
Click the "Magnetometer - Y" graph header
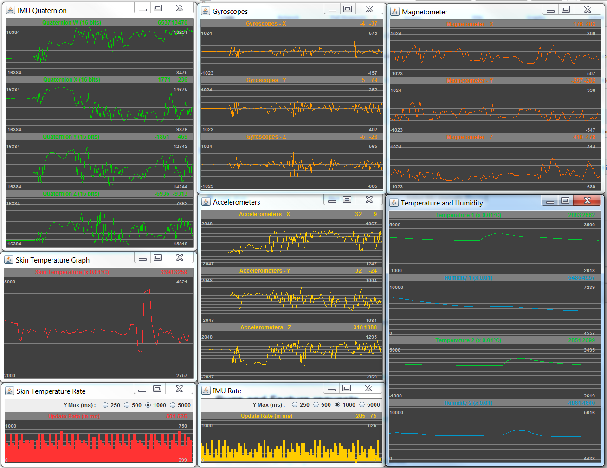tap(495, 81)
